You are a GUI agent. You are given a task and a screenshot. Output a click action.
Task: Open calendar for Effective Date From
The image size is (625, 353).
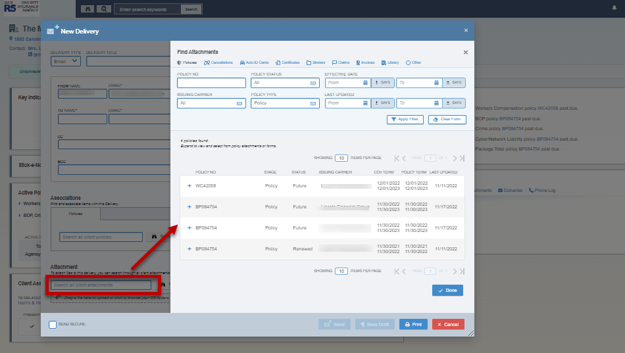(365, 83)
